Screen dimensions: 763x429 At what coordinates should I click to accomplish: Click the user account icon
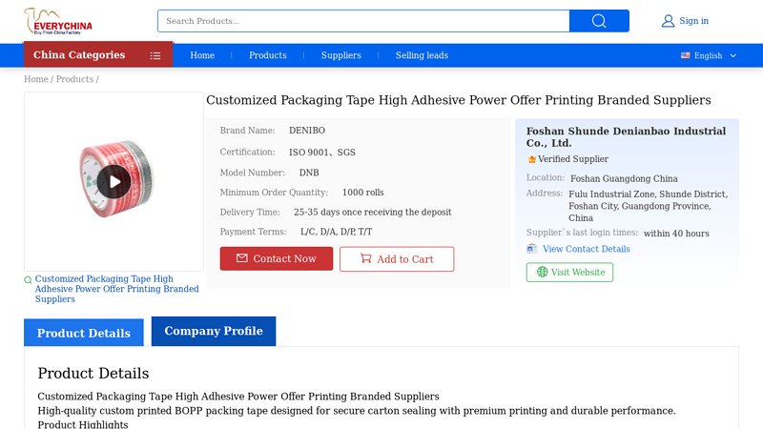(x=669, y=21)
